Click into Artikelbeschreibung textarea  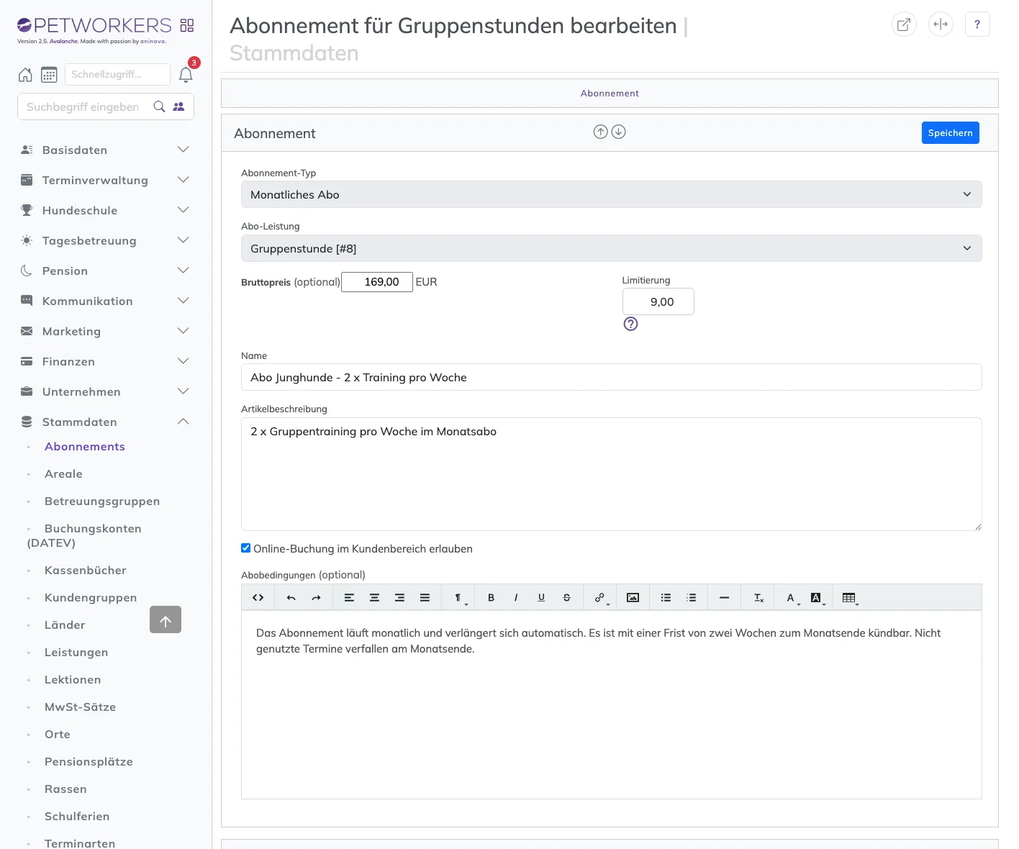coord(611,474)
